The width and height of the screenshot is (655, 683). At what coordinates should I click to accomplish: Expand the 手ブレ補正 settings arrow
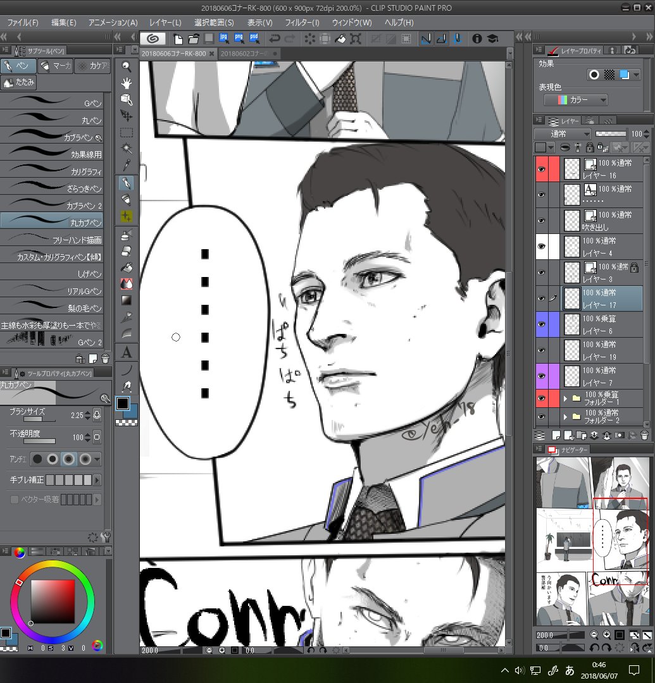point(97,480)
